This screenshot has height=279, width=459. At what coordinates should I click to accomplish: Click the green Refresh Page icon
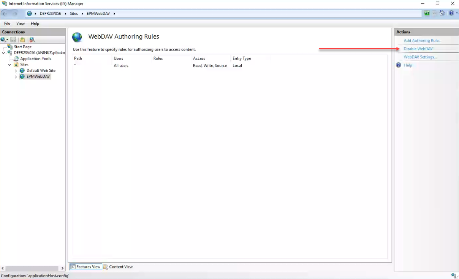(x=427, y=13)
